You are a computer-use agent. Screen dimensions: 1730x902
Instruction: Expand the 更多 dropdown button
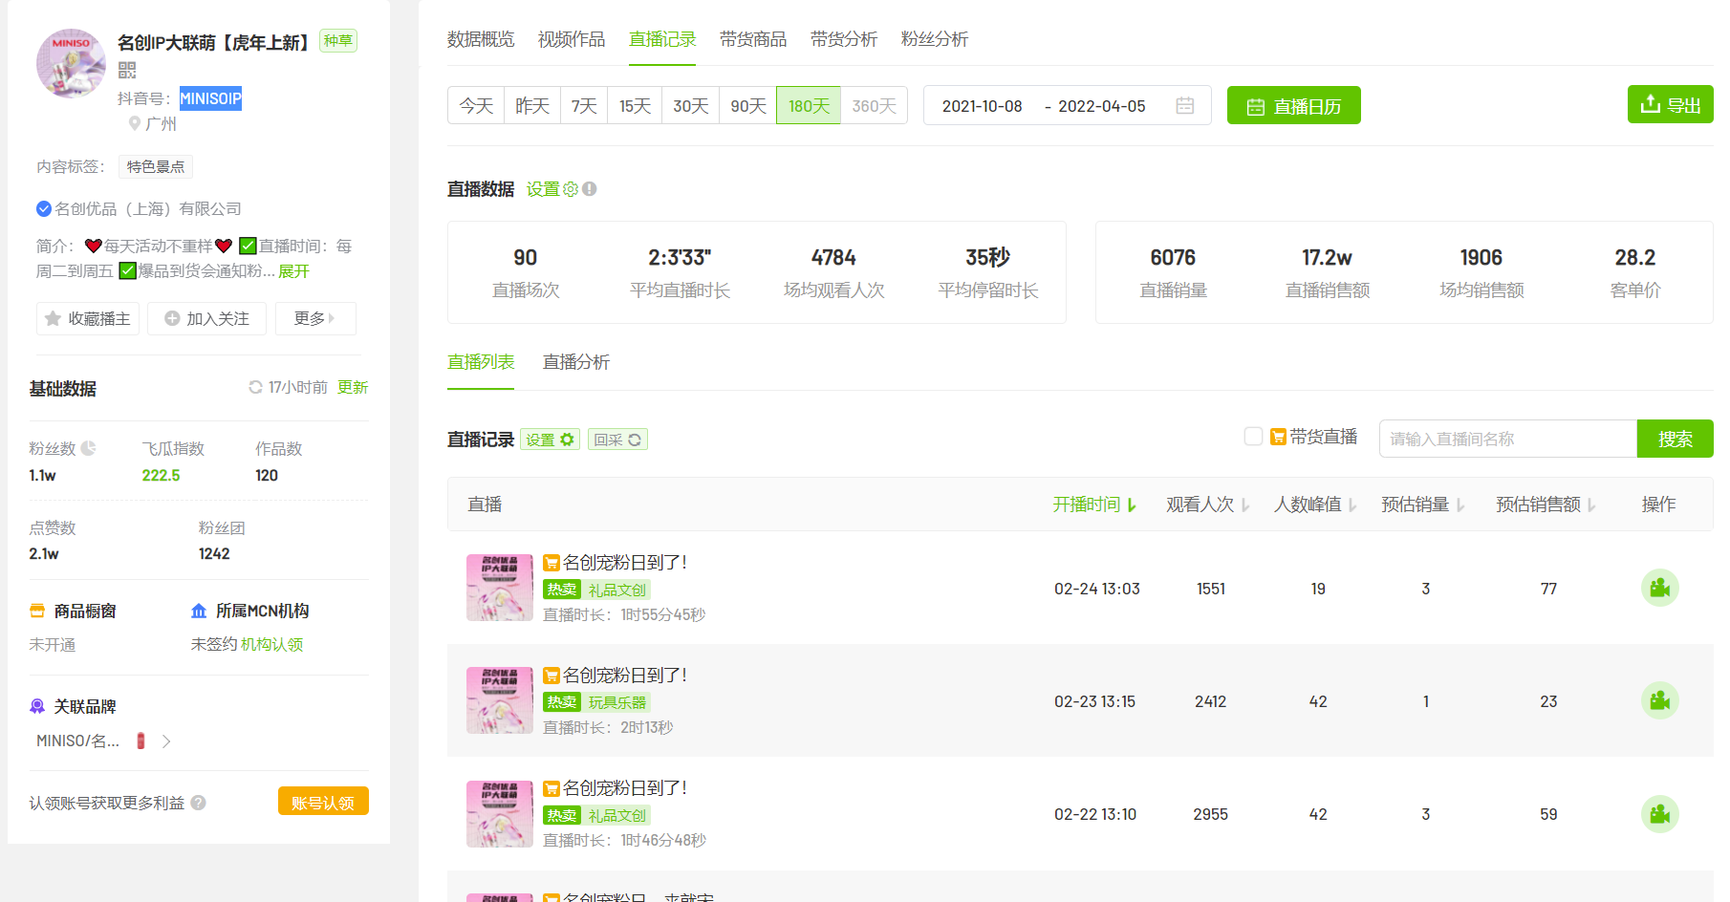pyautogui.click(x=314, y=318)
